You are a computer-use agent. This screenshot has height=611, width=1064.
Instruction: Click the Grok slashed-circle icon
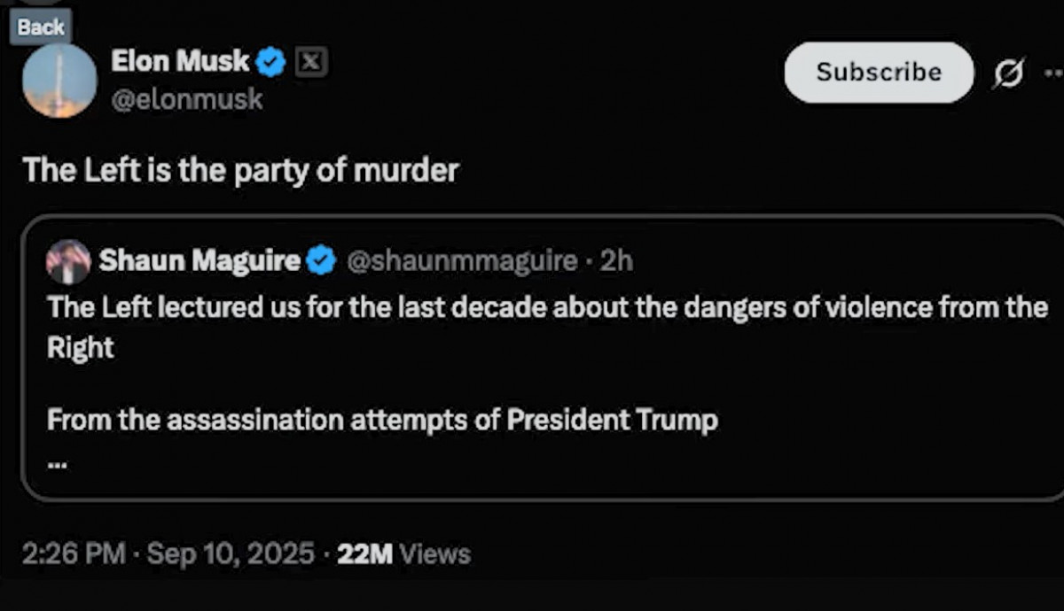click(1009, 73)
